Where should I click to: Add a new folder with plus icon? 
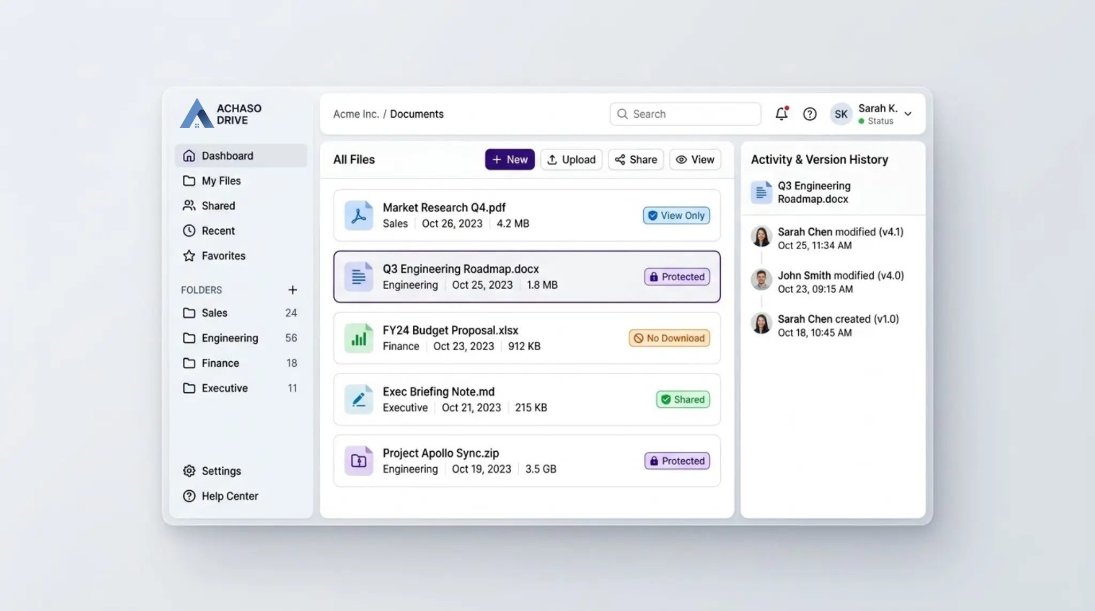click(x=292, y=290)
